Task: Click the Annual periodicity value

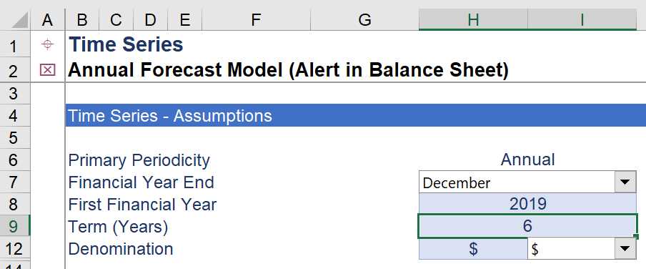Action: click(x=528, y=160)
